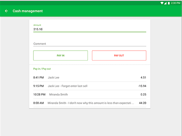This screenshot has width=182, height=136.
Task: Select the Forgot enter last sell entry
Action: [90, 86]
